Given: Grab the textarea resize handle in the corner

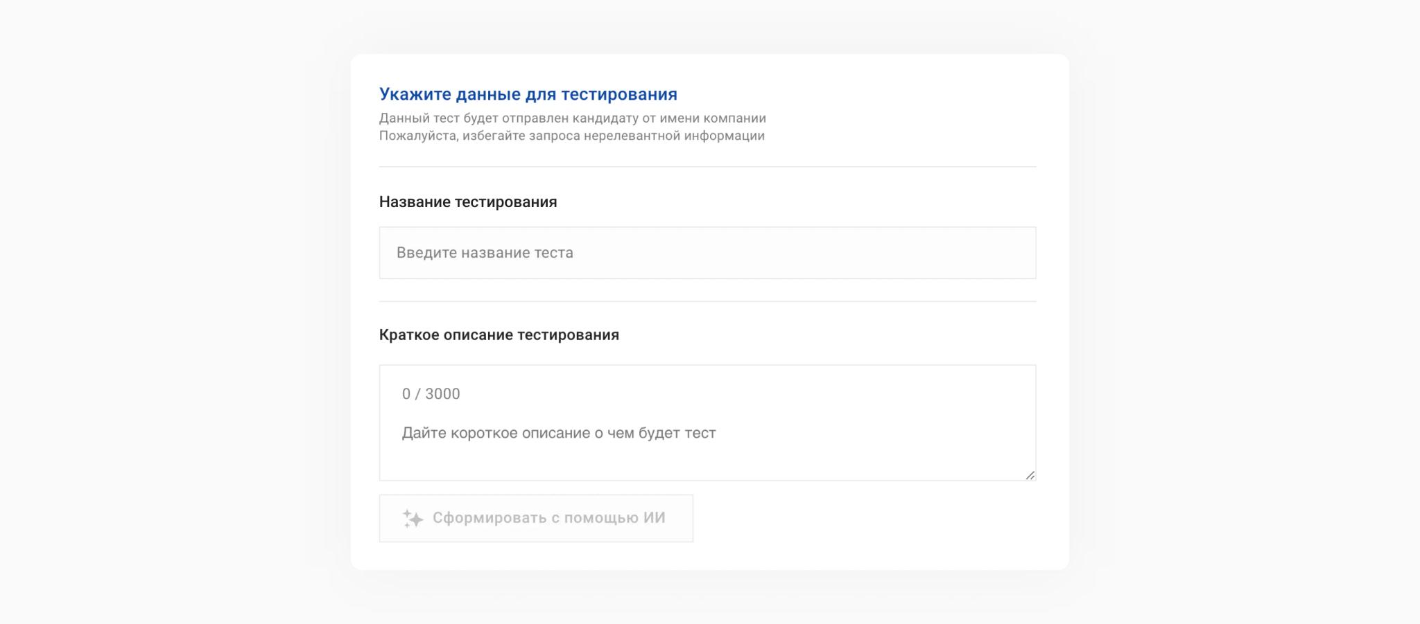Looking at the screenshot, I should pyautogui.click(x=1030, y=475).
